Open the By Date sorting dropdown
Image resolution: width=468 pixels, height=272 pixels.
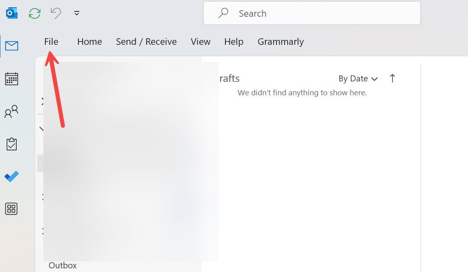tap(358, 79)
